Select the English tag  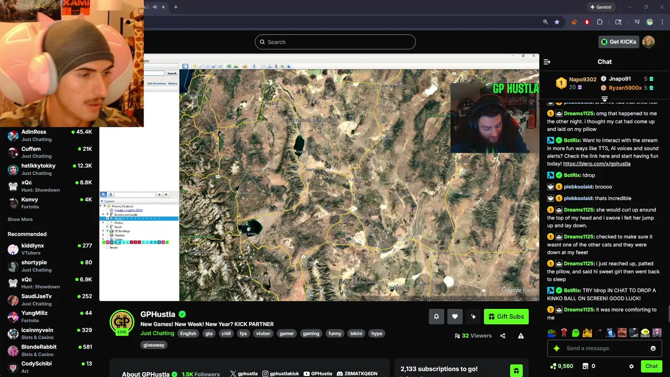tap(188, 334)
